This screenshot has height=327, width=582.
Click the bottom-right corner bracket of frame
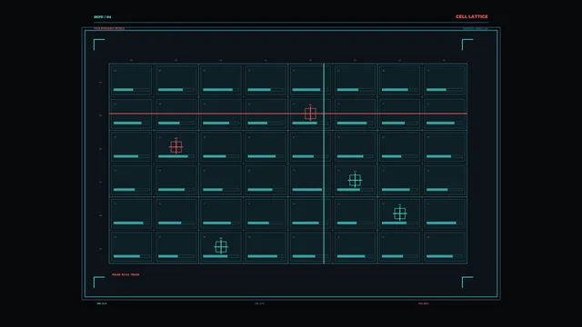[467, 282]
